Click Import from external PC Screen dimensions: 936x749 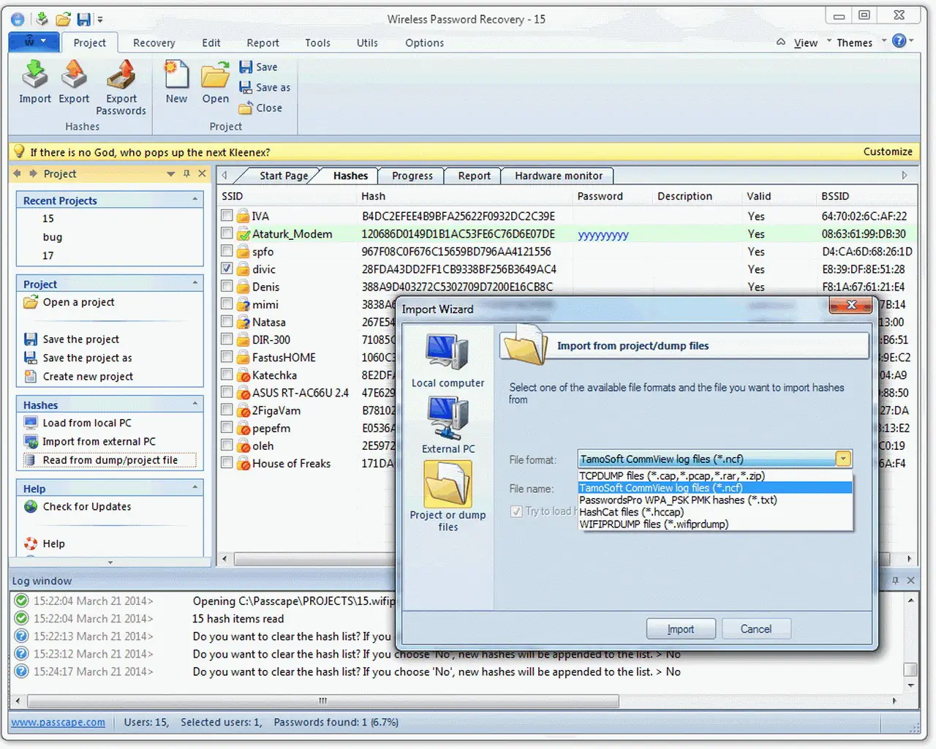coord(99,442)
